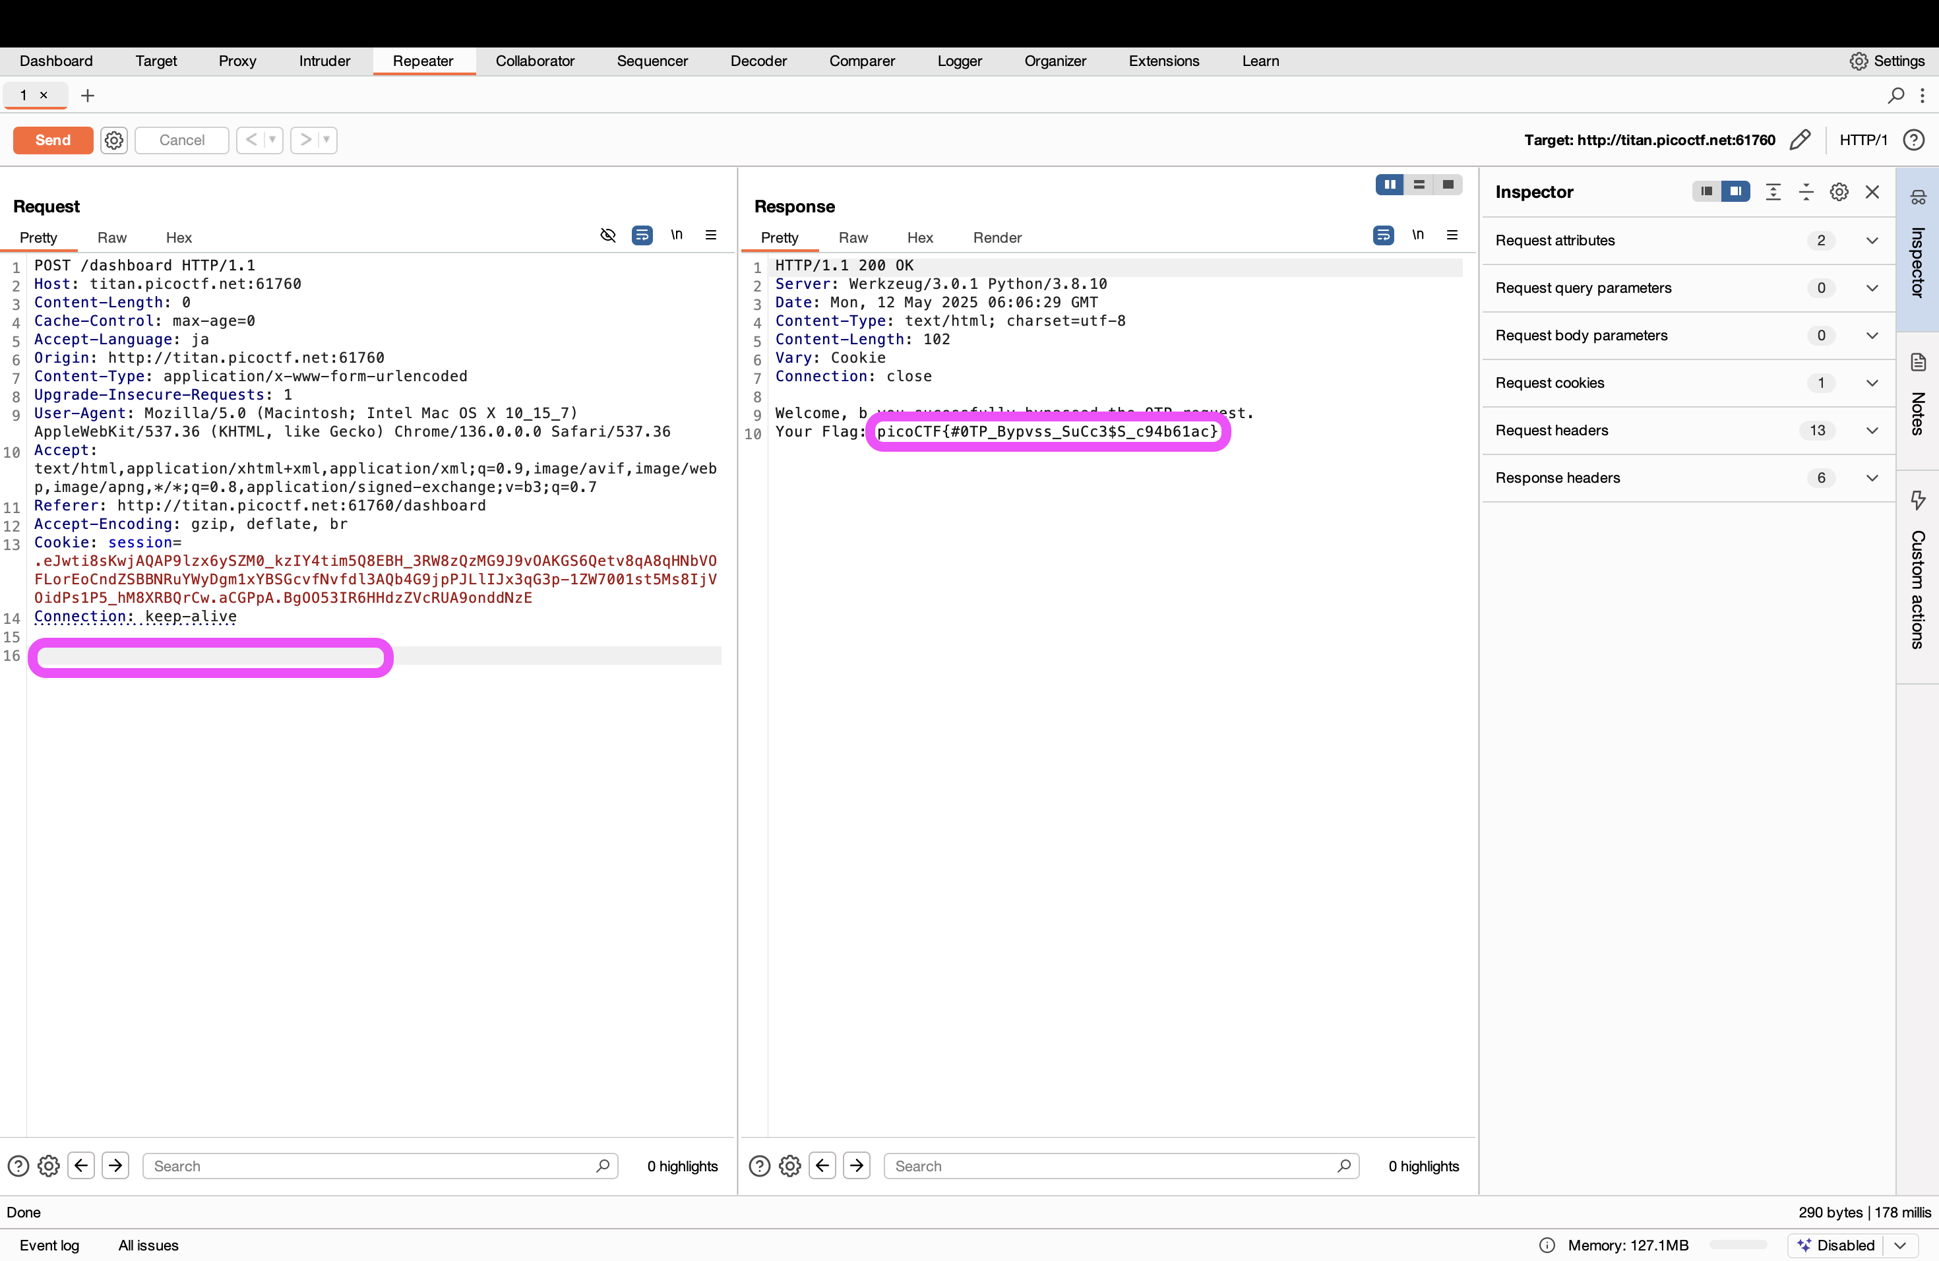This screenshot has width=1939, height=1261.
Task: Open the AI Disabled dropdown
Action: click(1901, 1245)
